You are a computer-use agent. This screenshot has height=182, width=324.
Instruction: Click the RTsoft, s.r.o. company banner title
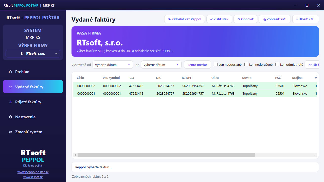tap(100, 42)
